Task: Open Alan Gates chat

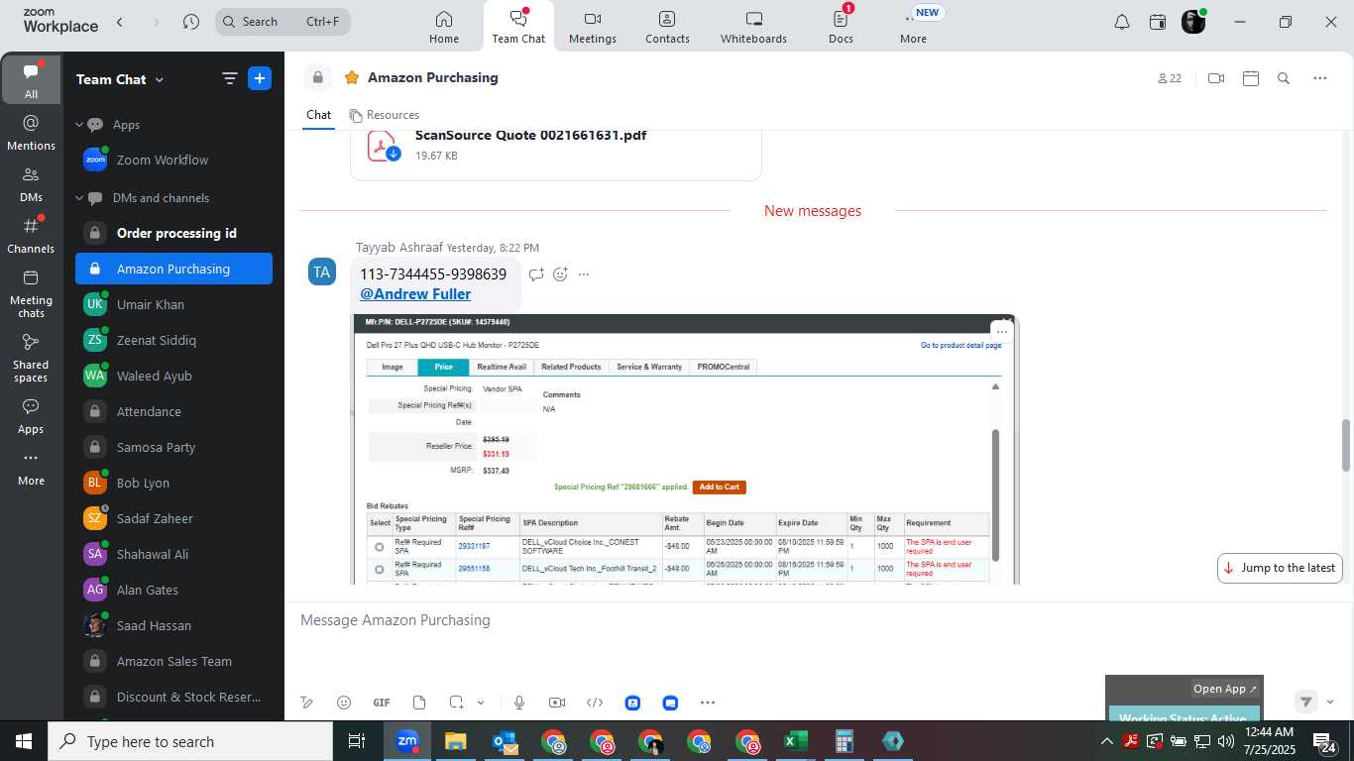Action: coord(173,590)
